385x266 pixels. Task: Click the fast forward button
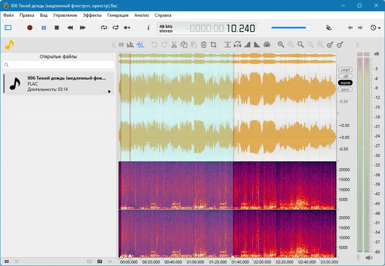[83, 28]
